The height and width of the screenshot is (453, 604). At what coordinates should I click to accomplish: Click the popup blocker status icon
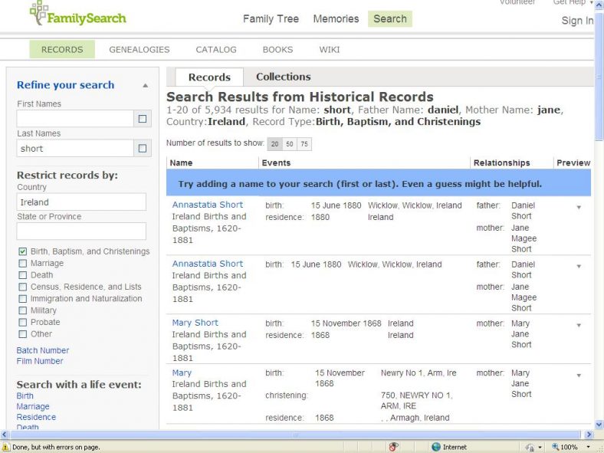point(393,447)
